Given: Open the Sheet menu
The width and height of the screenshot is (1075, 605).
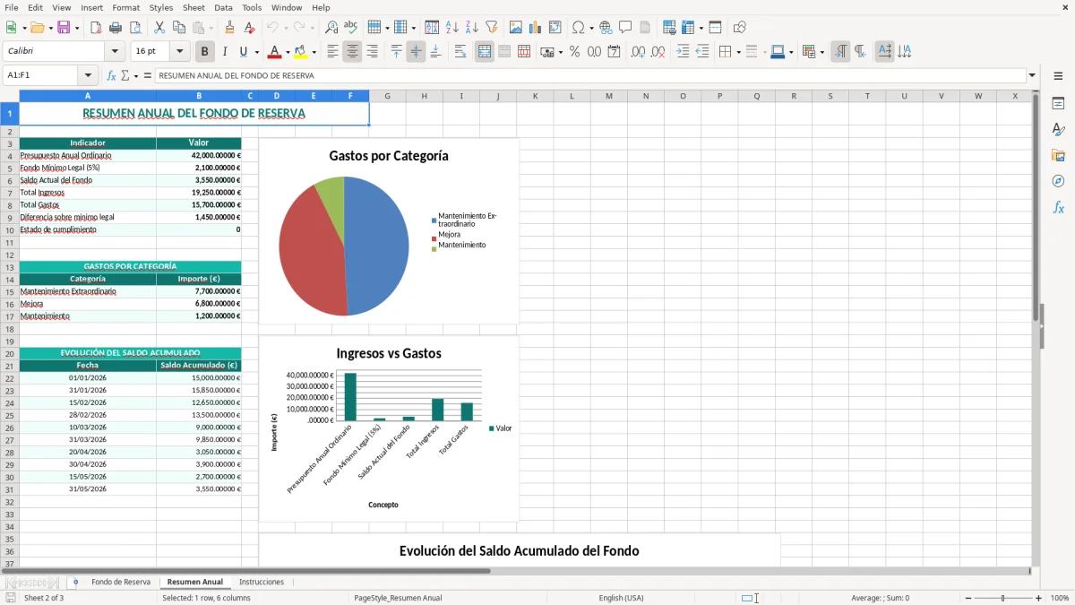Looking at the screenshot, I should (x=193, y=7).
